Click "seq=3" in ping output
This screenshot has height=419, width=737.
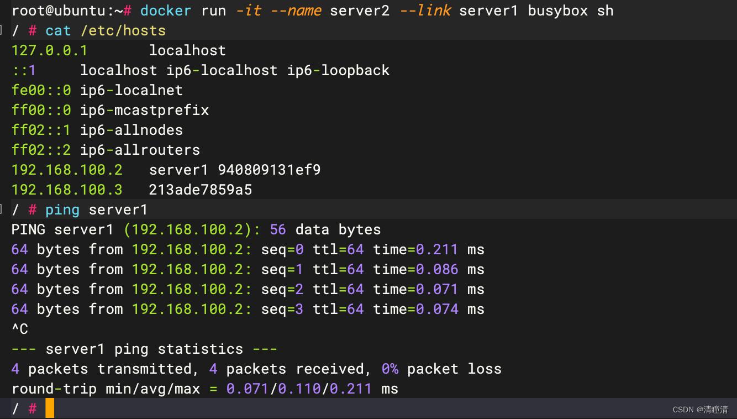[283, 309]
